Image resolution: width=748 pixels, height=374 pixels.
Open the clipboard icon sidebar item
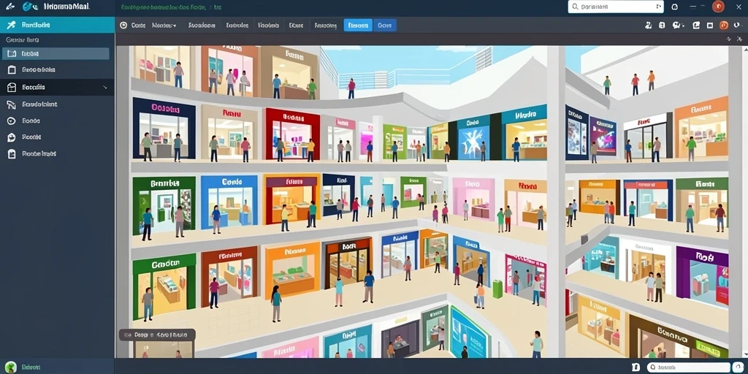12,153
